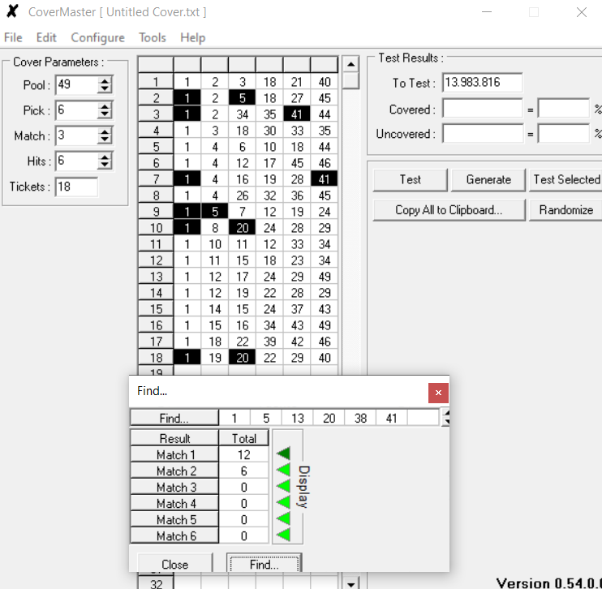
Task: Decrease the Match value
Action: click(x=105, y=140)
